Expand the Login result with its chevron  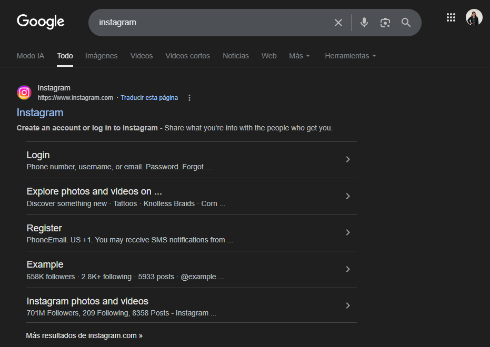point(348,159)
